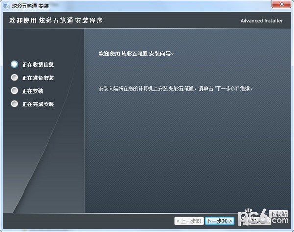Image resolution: width=294 pixels, height=232 pixels.
Task: Click the 正在安装 step indicator circle
Action: [x=14, y=91]
